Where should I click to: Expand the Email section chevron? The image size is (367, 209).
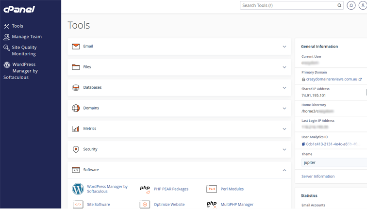coord(284,47)
